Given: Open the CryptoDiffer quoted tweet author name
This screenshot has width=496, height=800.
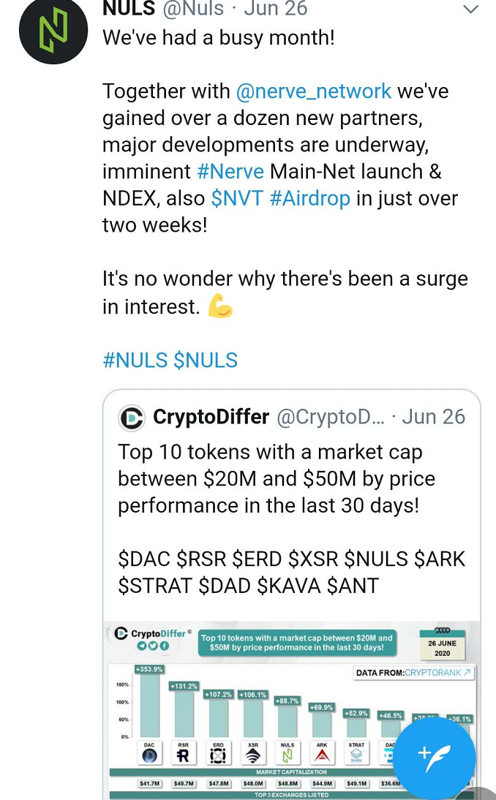Looking at the screenshot, I should [x=211, y=417].
